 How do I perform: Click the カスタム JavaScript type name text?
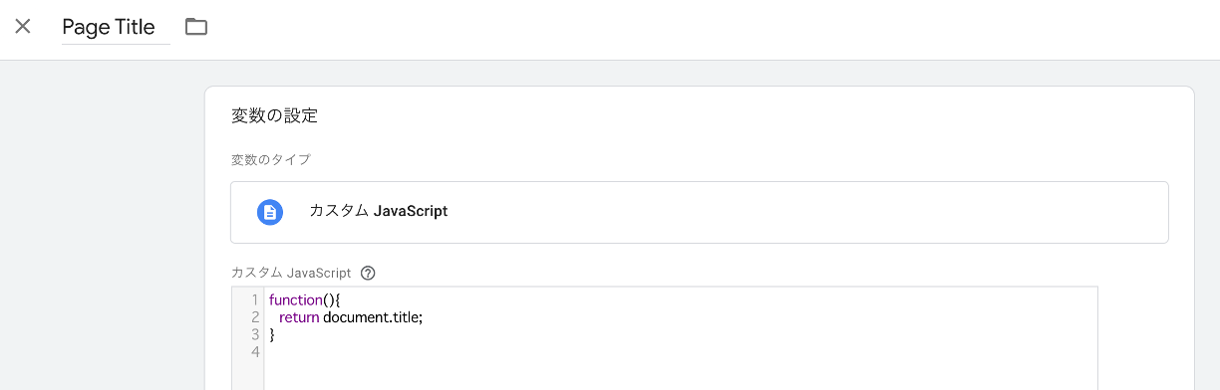tap(378, 211)
